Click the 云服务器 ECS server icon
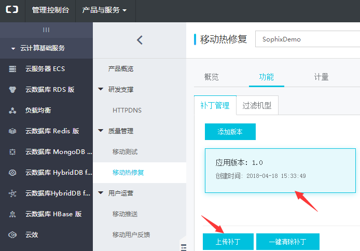Screen dimensions: 360x251 coord(12,69)
